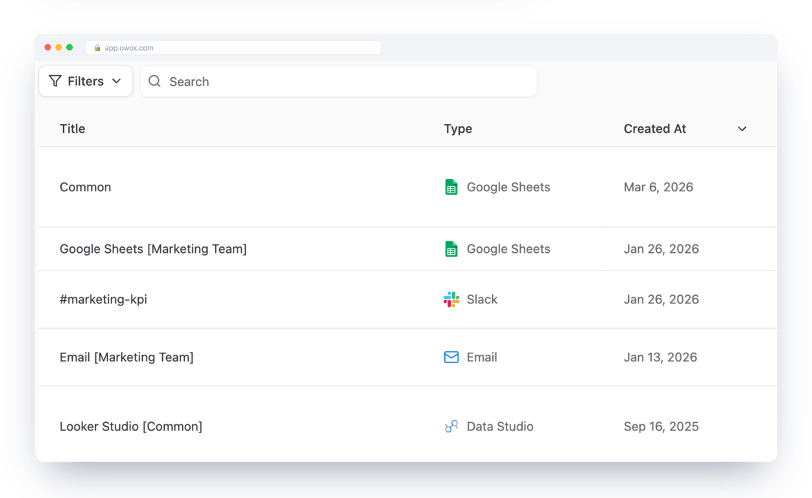Click the funnel filter icon
Screen dimensions: 812x498
(55, 81)
